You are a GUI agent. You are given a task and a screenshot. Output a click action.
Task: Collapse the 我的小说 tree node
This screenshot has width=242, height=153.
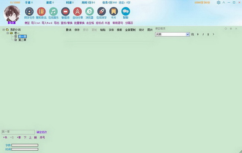tap(3, 29)
